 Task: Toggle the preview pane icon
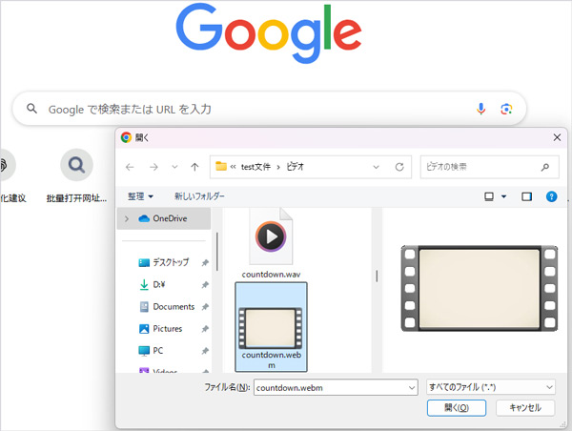click(526, 196)
